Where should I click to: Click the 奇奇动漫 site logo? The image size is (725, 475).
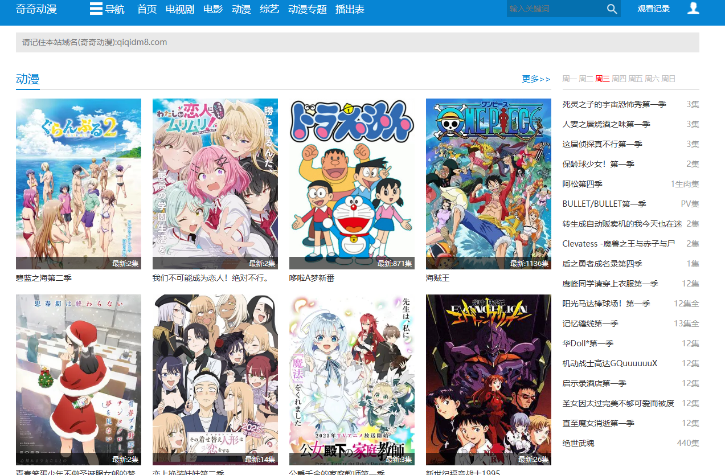tap(36, 9)
